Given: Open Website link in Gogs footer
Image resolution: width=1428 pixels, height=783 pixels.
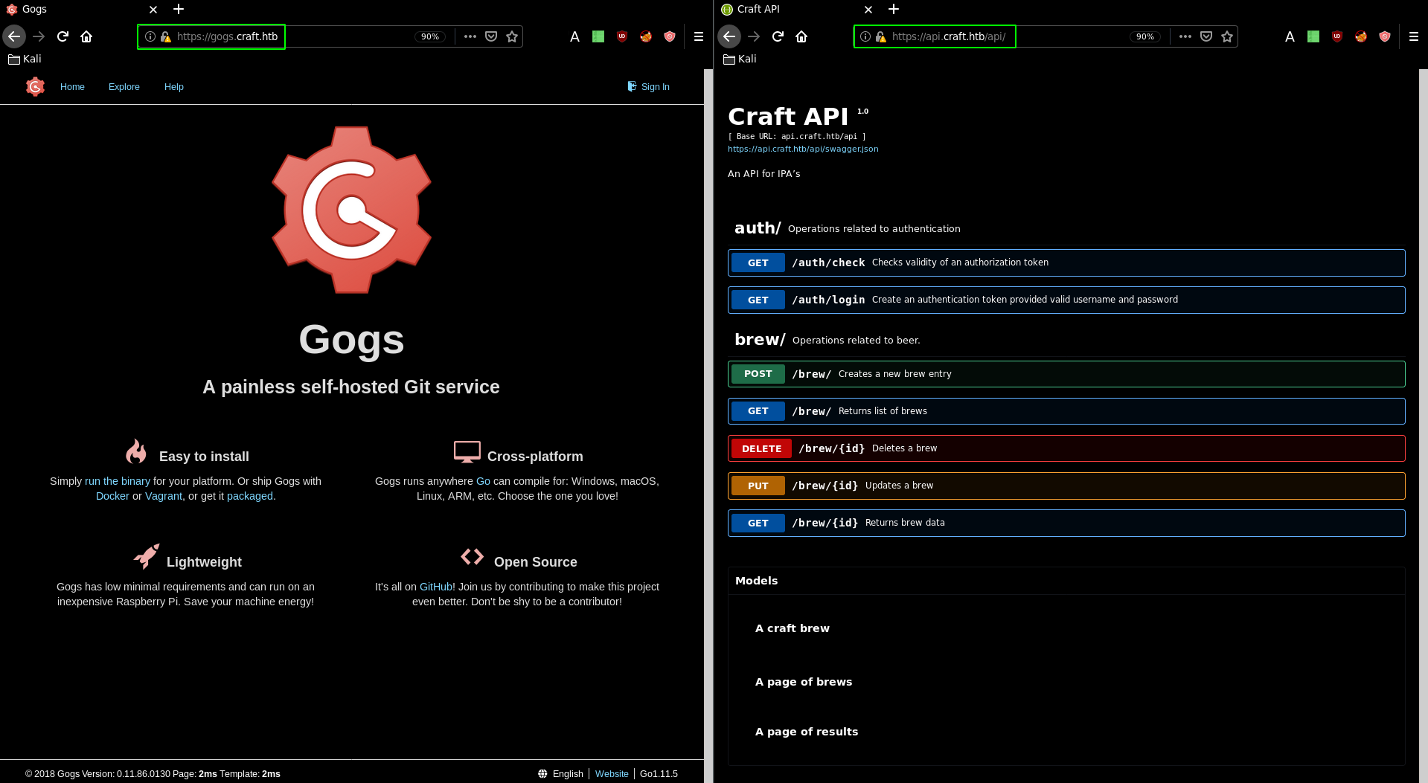Looking at the screenshot, I should [x=612, y=774].
